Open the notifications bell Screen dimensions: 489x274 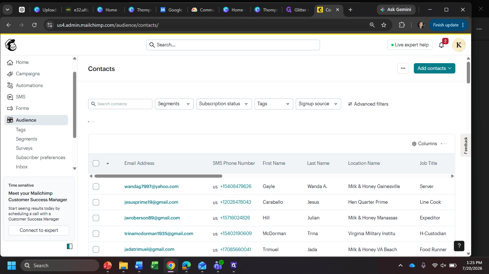click(x=441, y=45)
